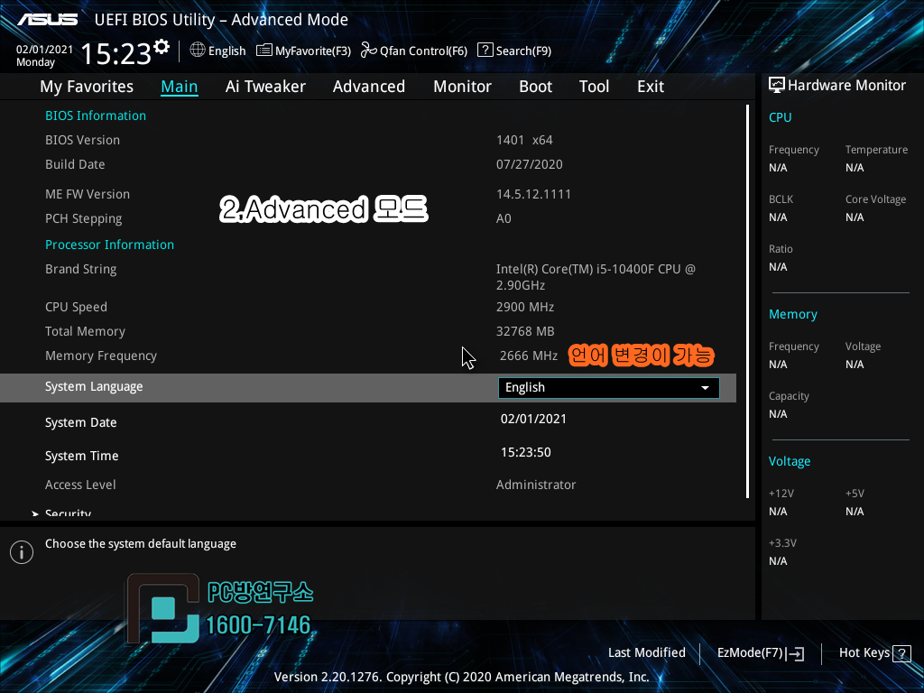Click the Brand String label
The image size is (924, 693).
click(80, 269)
